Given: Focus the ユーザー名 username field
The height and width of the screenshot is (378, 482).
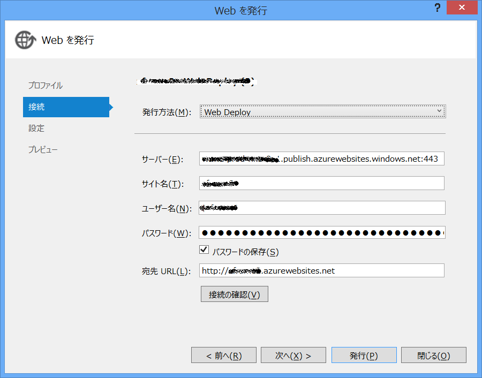Looking at the screenshot, I should pos(321,208).
